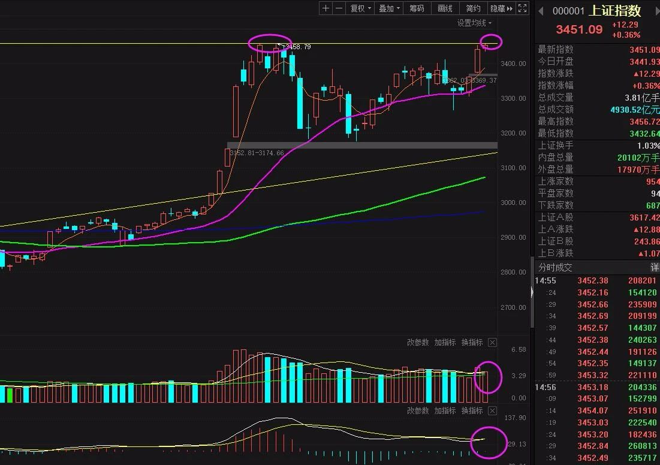Click the 3458.79 high price label on chart

(x=298, y=47)
